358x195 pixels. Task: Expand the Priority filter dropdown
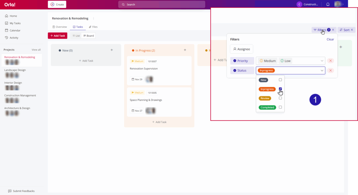click(x=322, y=61)
